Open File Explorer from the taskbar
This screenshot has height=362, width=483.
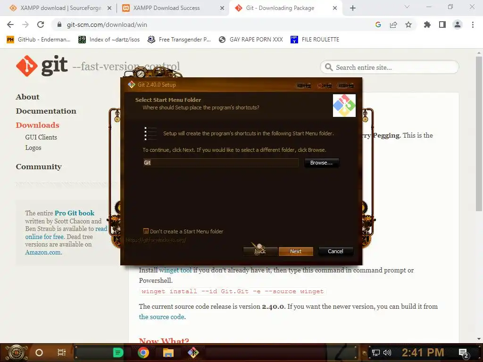168,353
